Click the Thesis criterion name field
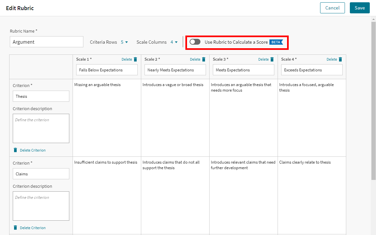 point(41,96)
